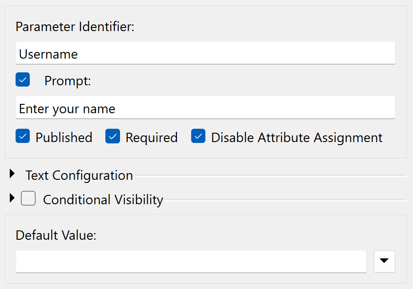Uncheck Disable Attribute Assignment
Image resolution: width=413 pixels, height=289 pixels.
[x=198, y=136]
